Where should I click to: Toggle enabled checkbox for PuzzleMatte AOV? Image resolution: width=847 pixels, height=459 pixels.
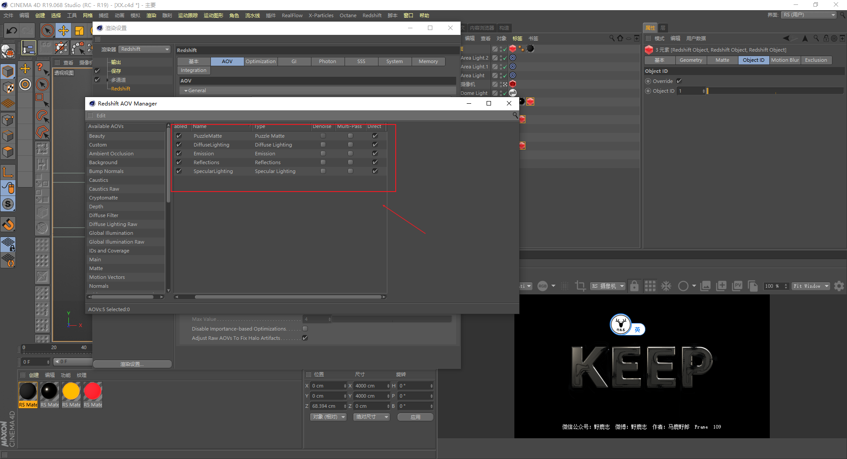pos(179,136)
